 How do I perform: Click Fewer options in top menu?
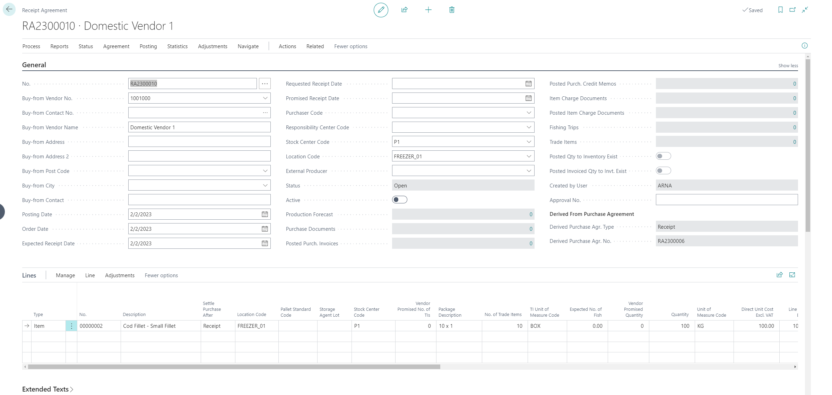pos(350,46)
